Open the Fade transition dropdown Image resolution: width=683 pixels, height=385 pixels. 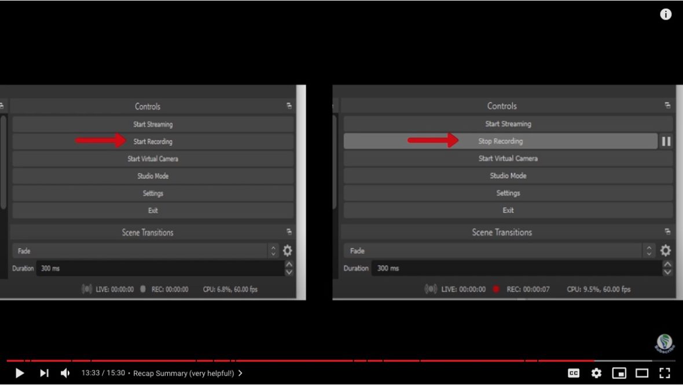(498, 250)
